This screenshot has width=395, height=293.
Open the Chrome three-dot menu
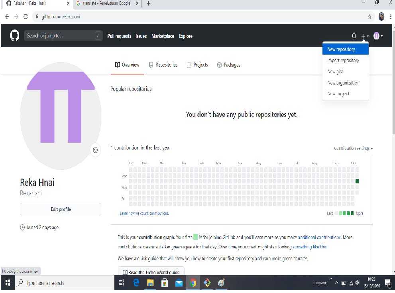coord(391,17)
